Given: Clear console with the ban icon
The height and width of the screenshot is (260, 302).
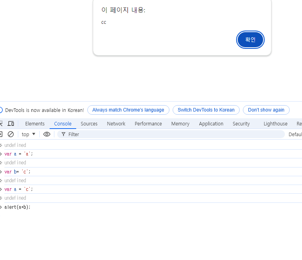Looking at the screenshot, I should (x=11, y=134).
